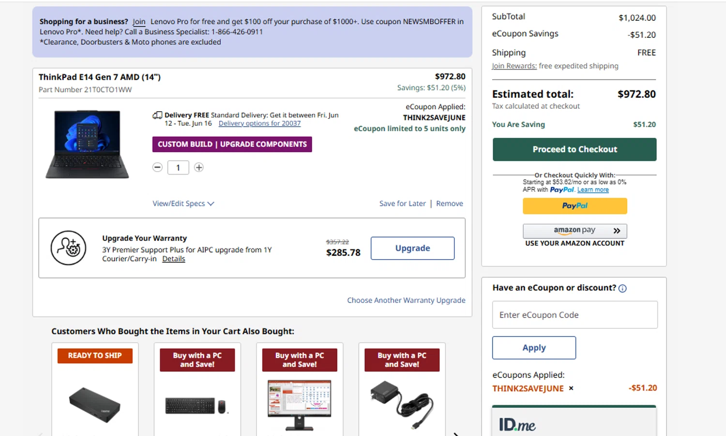The image size is (726, 436).
Task: Click the ThinkPad E14 laptop image
Action: point(87,144)
